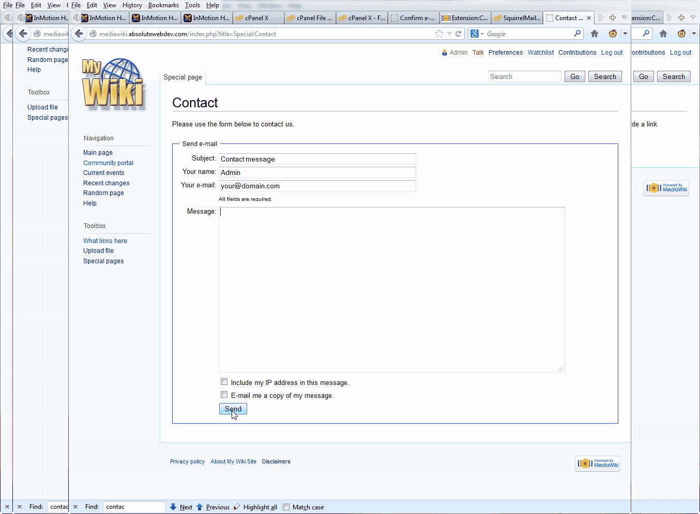Check E-mail me a copy option
This screenshot has width=700, height=514.
(224, 395)
